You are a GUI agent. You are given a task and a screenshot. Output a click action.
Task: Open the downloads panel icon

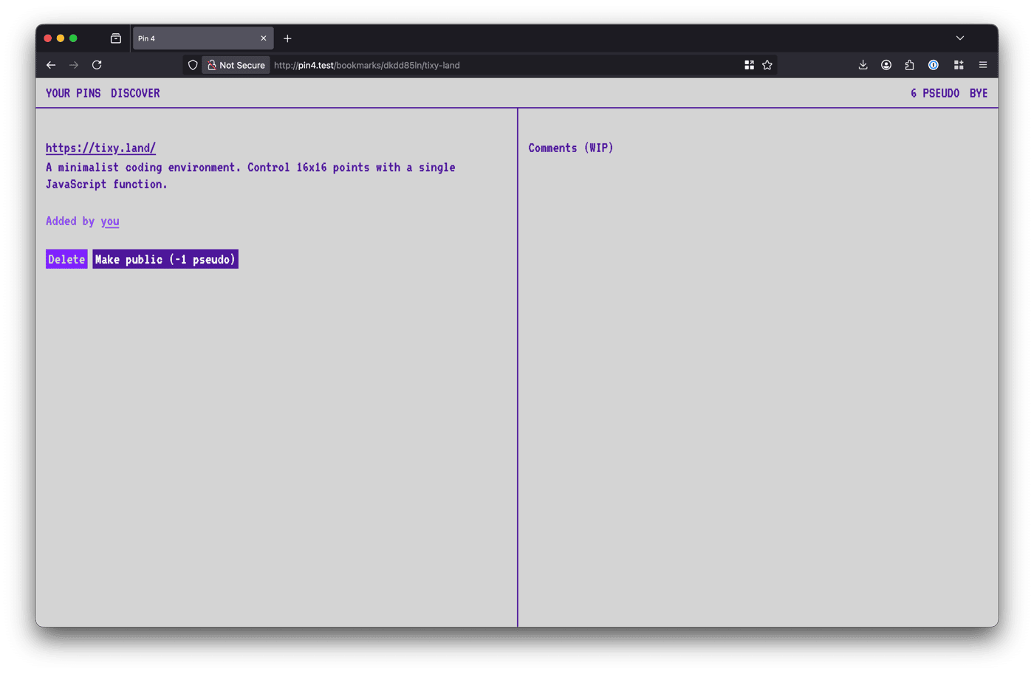coord(863,65)
